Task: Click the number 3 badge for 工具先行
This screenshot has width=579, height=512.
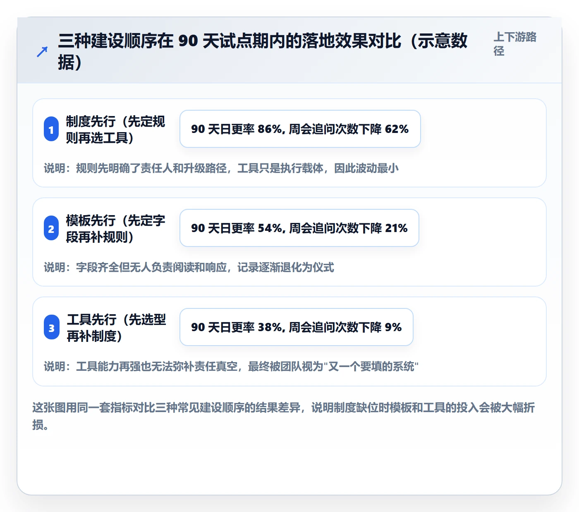Action: (52, 328)
